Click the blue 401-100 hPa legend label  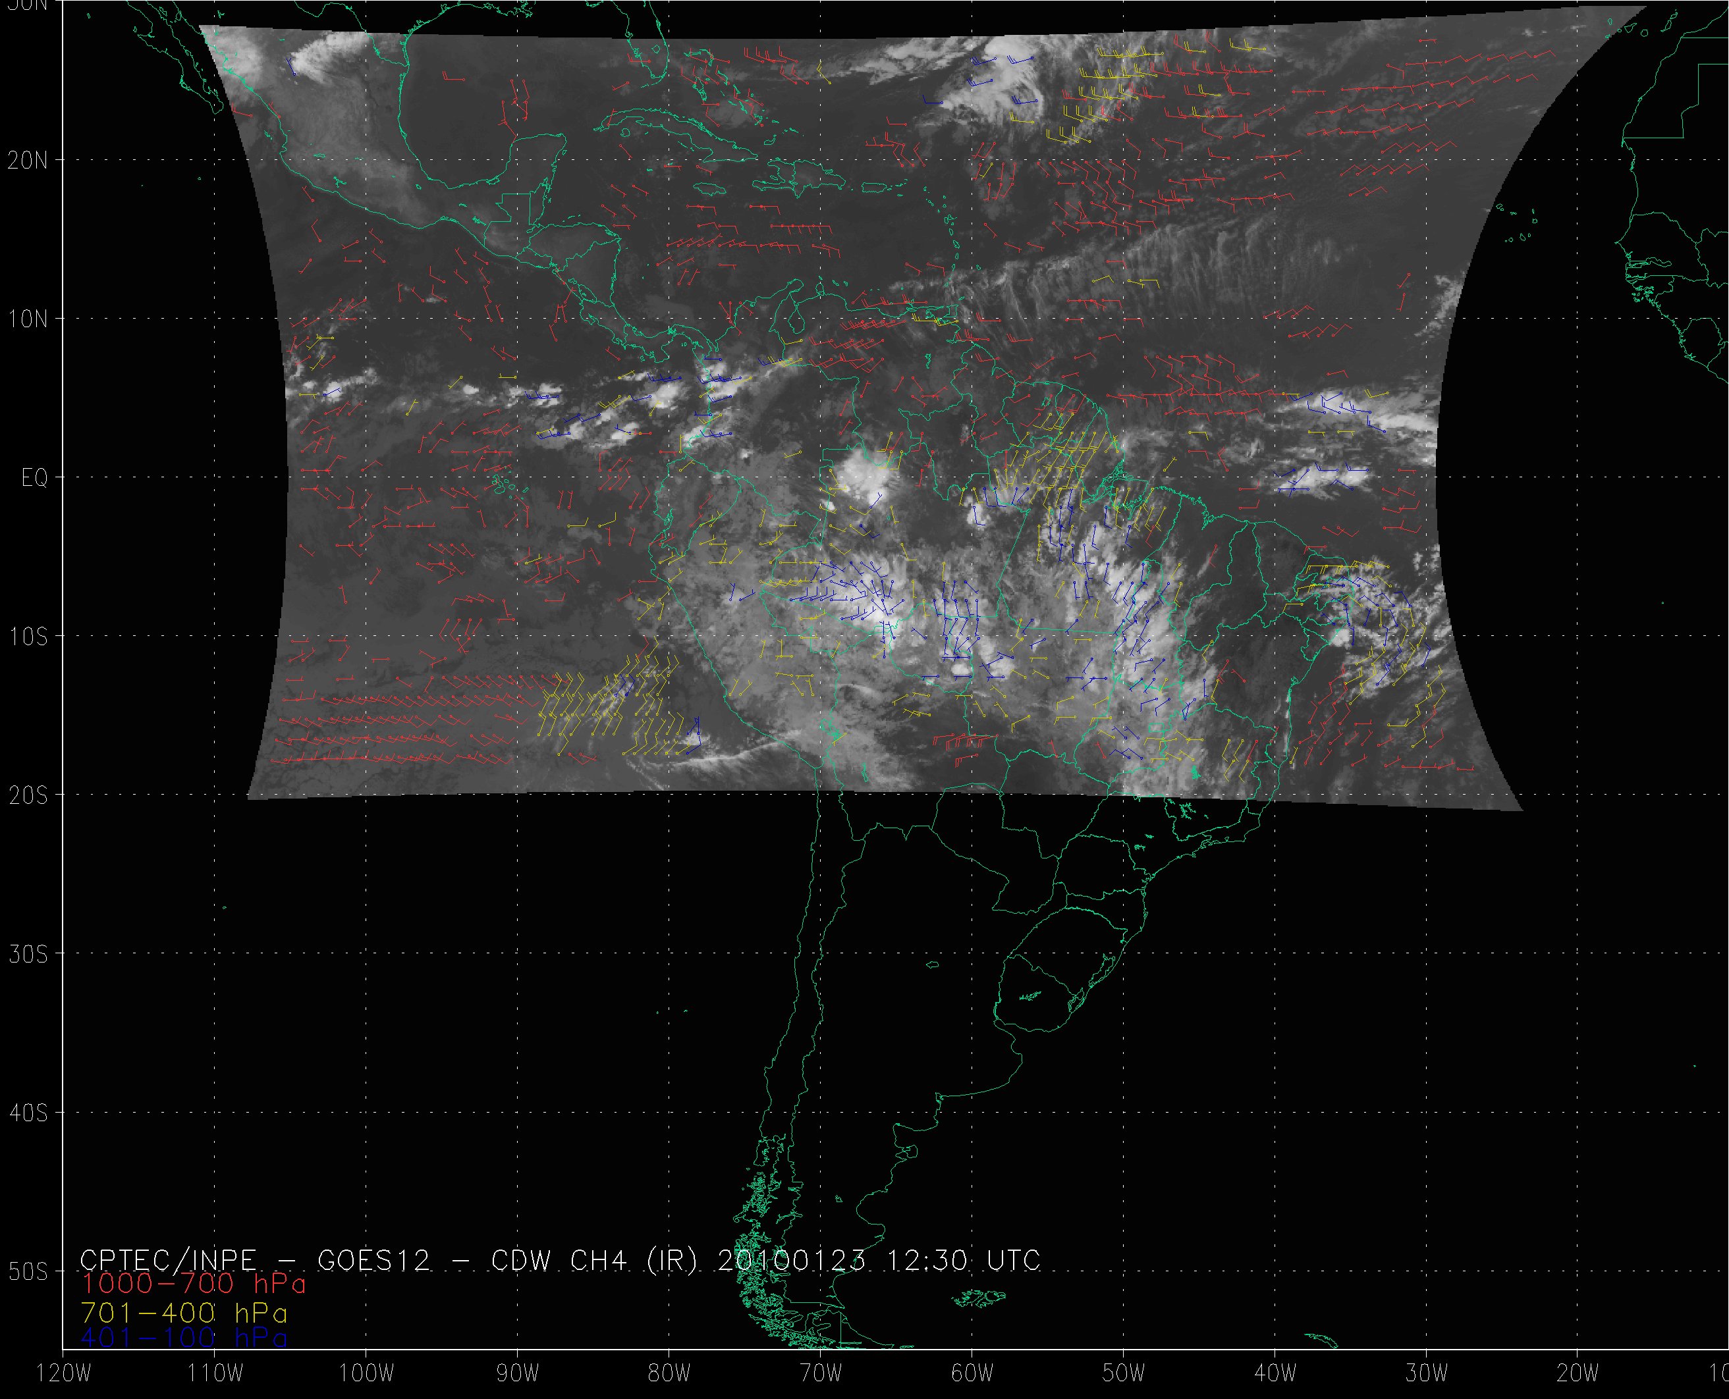tap(184, 1338)
